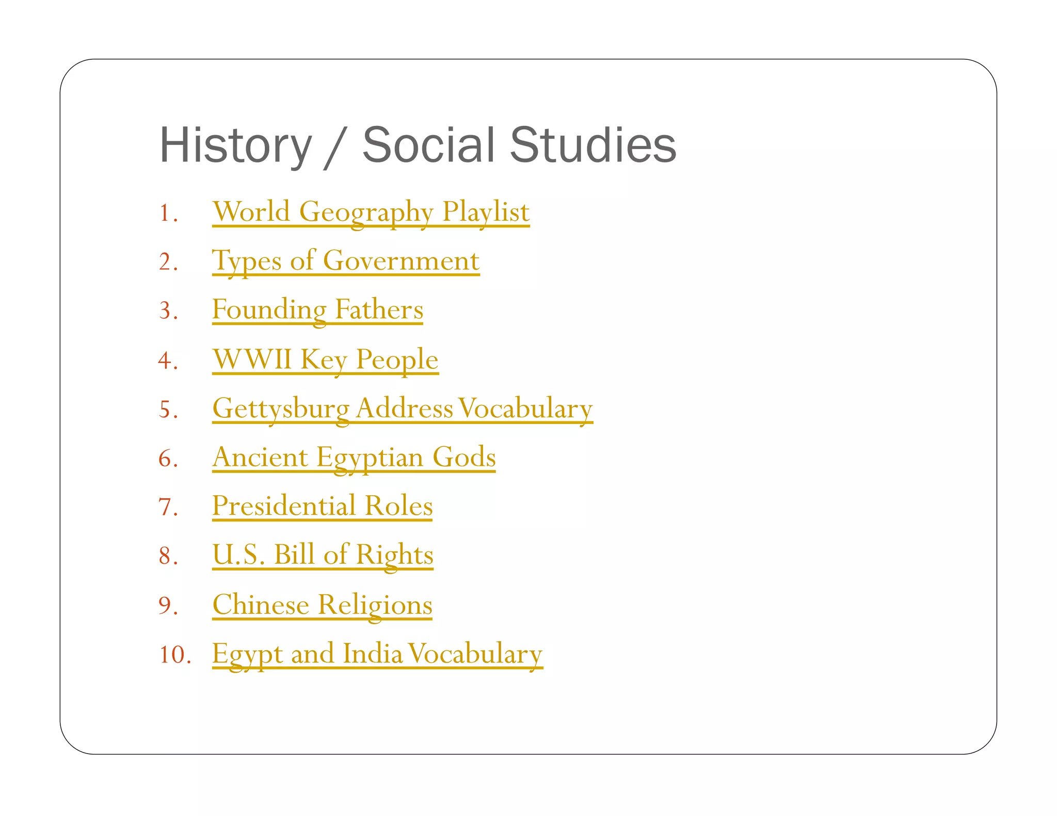Viewport: 1057px width, 816px height.
Task: Click list number 1 beside World Geography
Action: pyautogui.click(x=168, y=213)
